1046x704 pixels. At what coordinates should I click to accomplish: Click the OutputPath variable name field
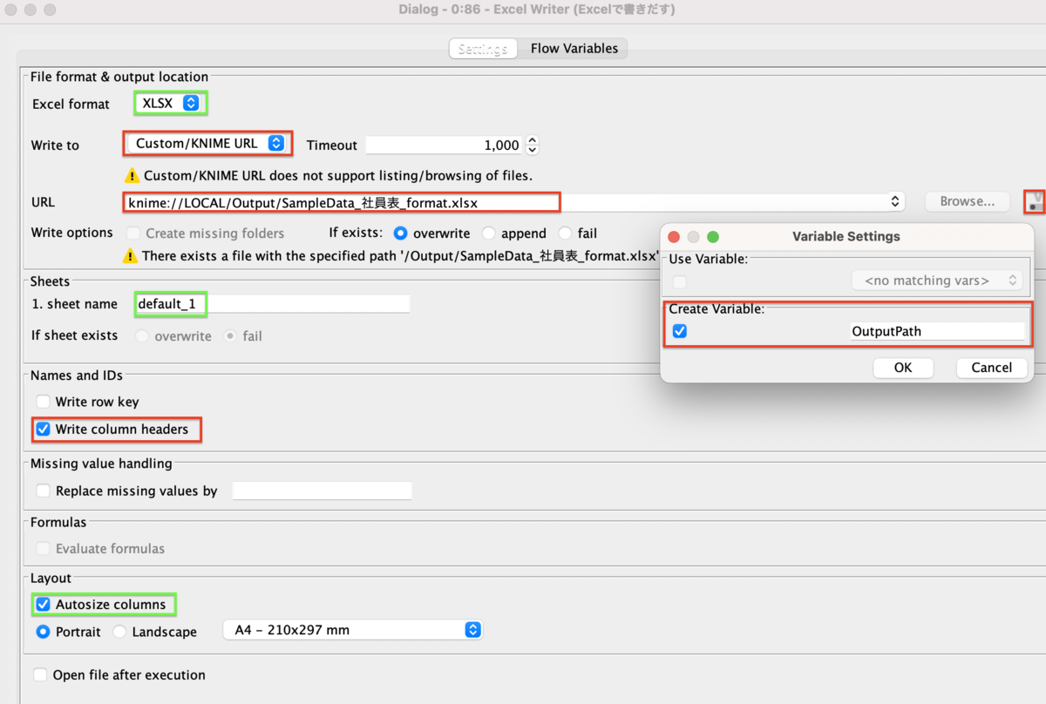pos(937,331)
